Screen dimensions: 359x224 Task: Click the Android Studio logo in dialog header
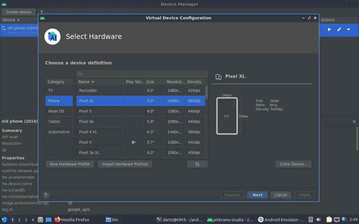pos(52,36)
